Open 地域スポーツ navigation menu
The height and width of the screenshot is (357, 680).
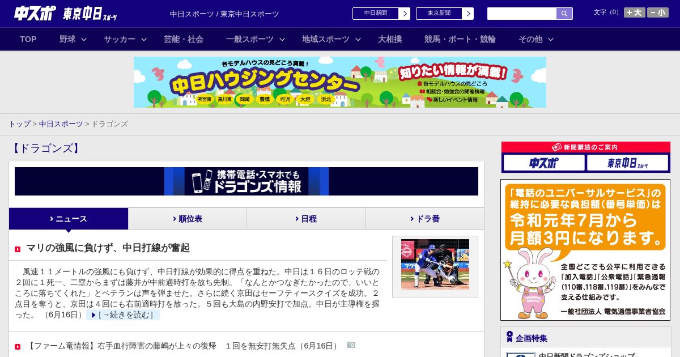coord(326,39)
